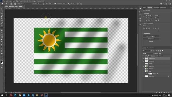172x97 pixels.
Task: Play actions from collapsed panel icon
Action: [140, 8]
